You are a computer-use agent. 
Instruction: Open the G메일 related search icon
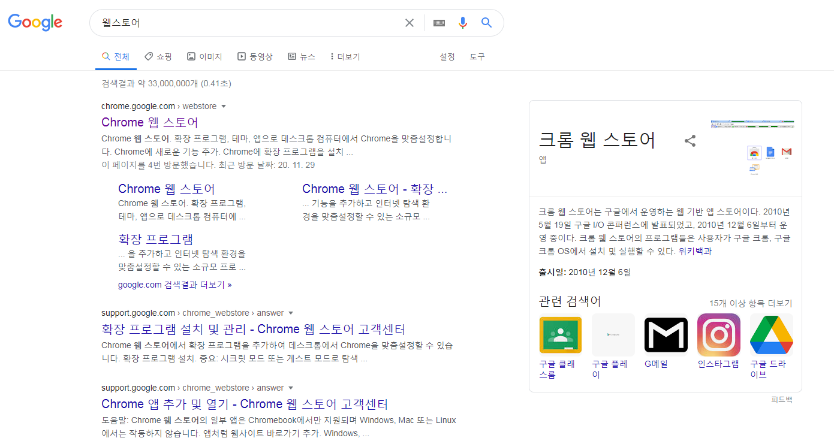tap(666, 335)
